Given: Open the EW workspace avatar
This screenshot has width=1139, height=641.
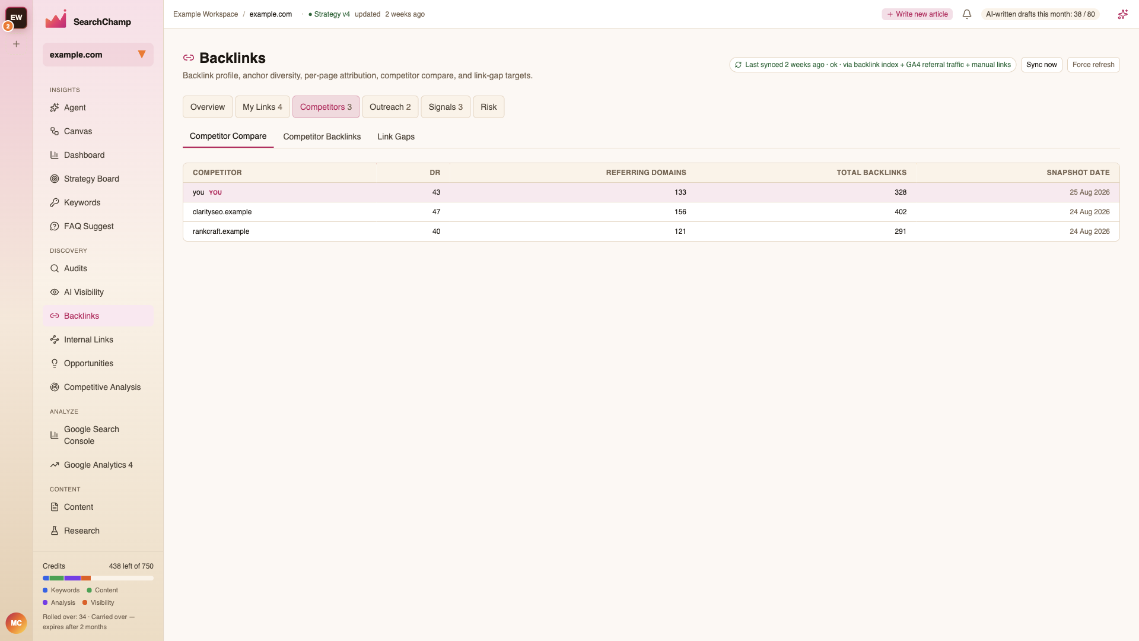Looking at the screenshot, I should (x=17, y=18).
